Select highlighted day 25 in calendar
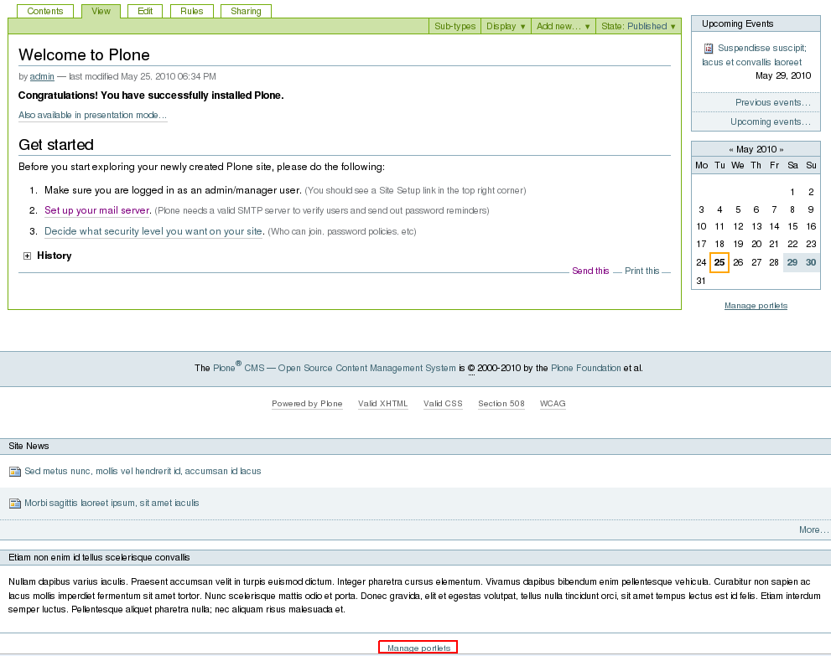This screenshot has height=656, width=831. (x=719, y=262)
